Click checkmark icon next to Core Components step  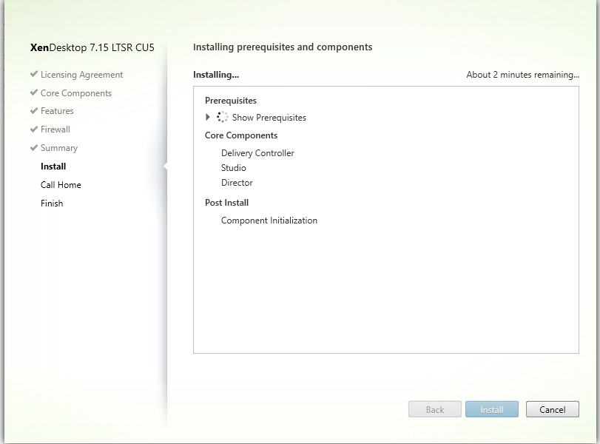[34, 92]
